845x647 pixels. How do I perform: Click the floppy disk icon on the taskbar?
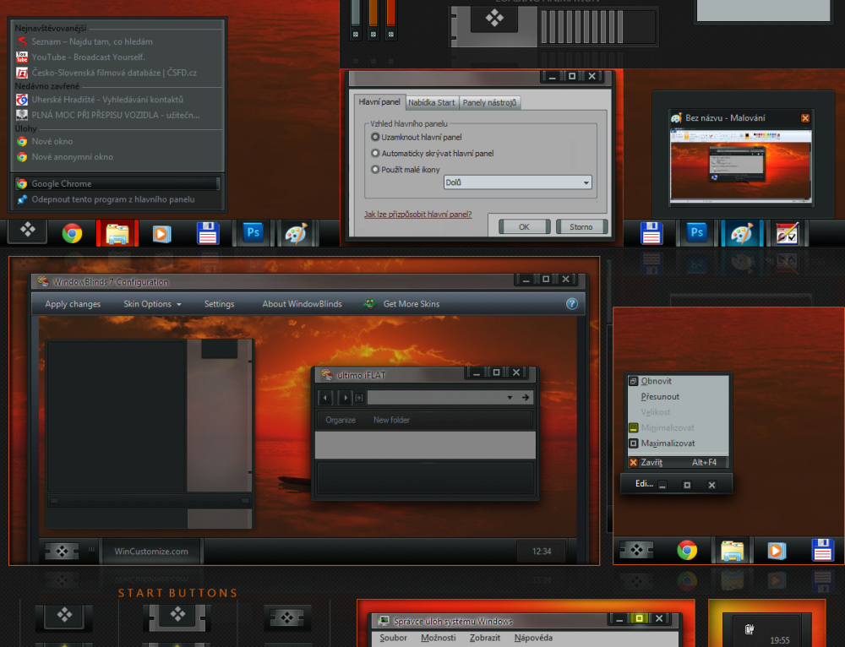point(207,233)
